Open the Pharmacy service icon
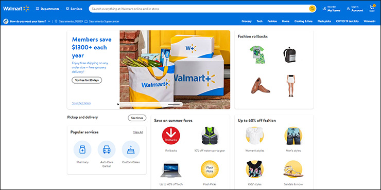381x190 pixels. pyautogui.click(x=82, y=149)
